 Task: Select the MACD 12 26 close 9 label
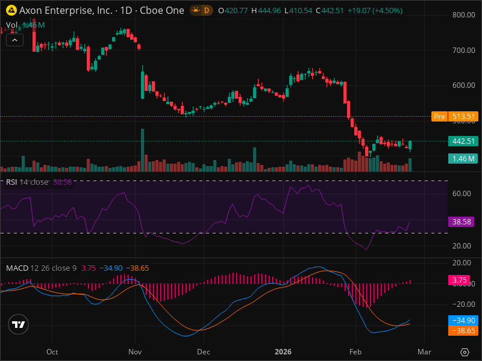(41, 268)
